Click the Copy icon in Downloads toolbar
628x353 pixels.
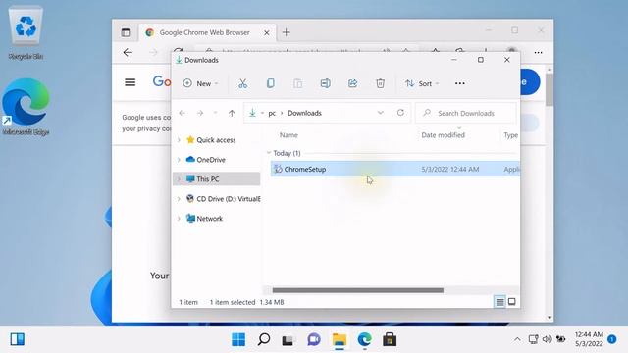(271, 83)
